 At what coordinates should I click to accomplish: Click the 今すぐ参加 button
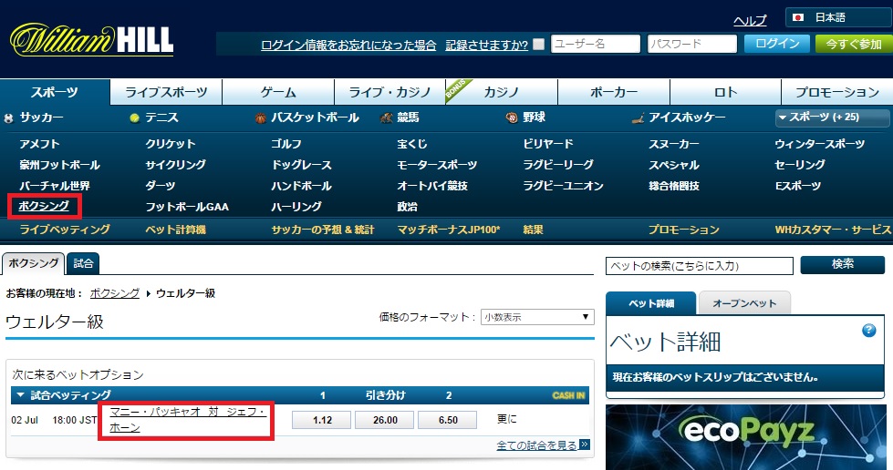click(854, 44)
